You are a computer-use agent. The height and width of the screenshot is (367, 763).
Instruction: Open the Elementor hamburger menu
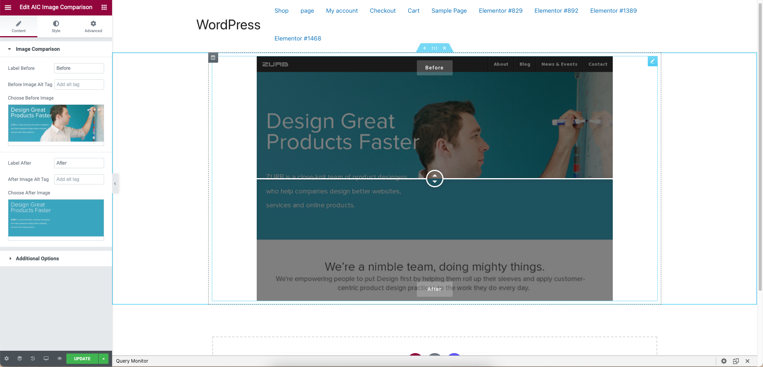tap(8, 7)
